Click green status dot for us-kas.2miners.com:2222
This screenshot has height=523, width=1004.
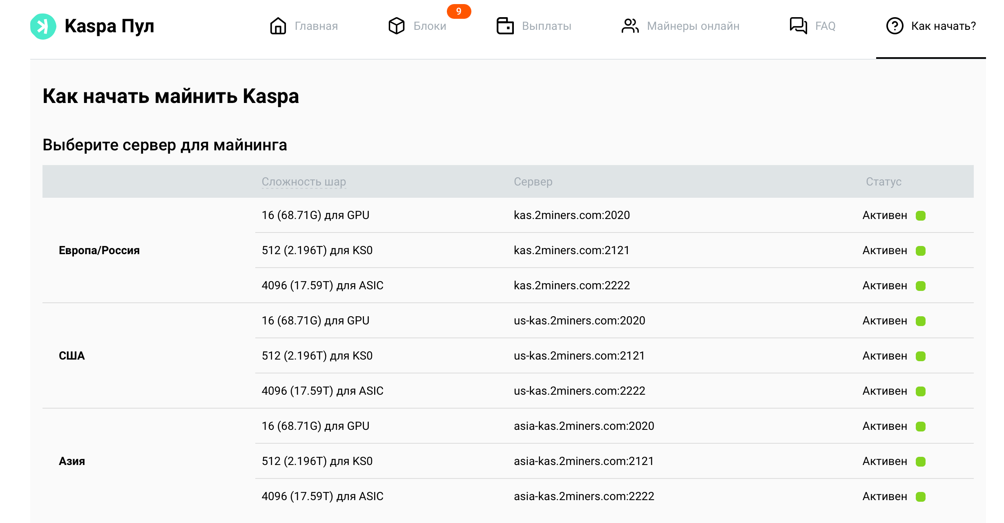click(x=921, y=391)
